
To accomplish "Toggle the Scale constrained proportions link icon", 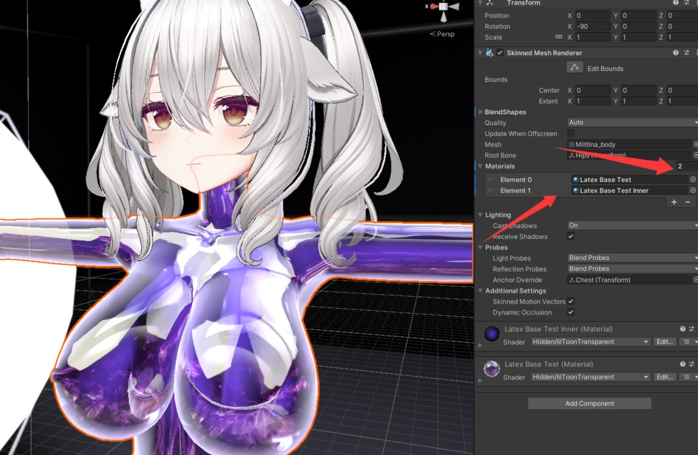I will [559, 37].
